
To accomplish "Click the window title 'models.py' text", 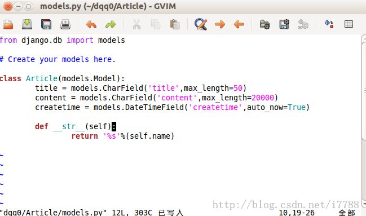I will tap(60, 6).
